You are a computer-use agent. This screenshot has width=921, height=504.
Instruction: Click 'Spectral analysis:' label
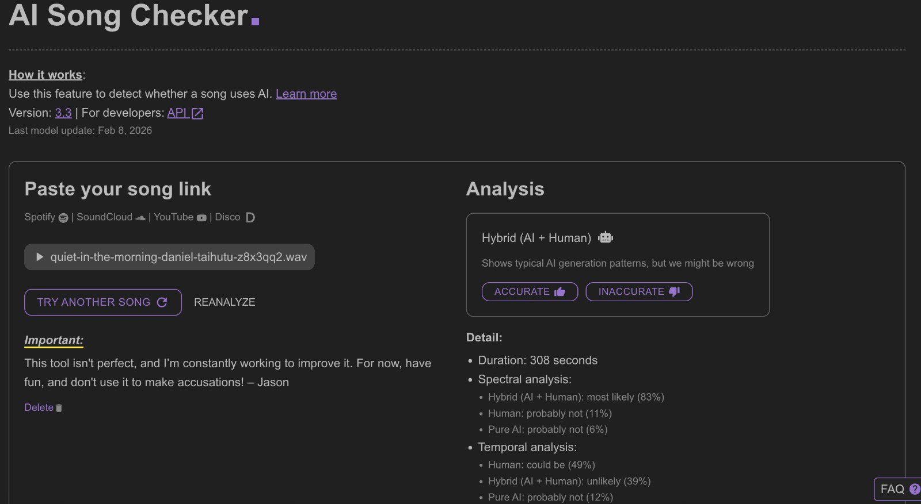(524, 379)
